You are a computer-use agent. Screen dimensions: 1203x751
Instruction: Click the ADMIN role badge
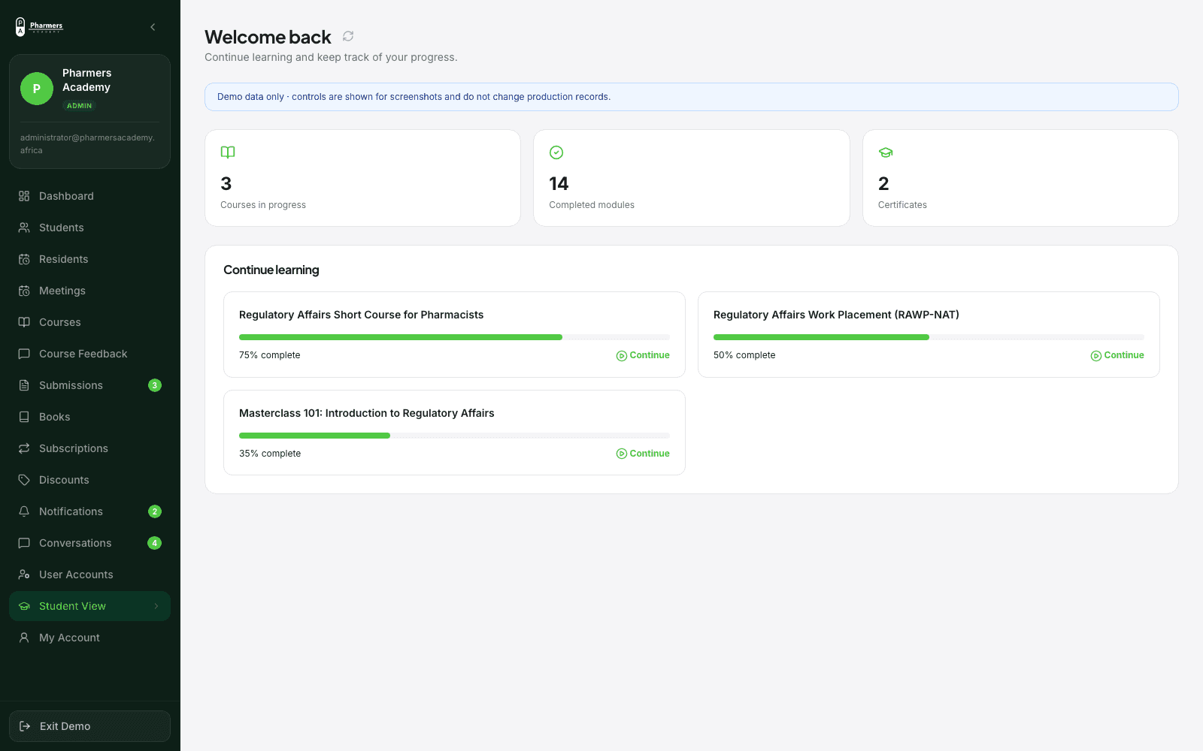pos(79,106)
